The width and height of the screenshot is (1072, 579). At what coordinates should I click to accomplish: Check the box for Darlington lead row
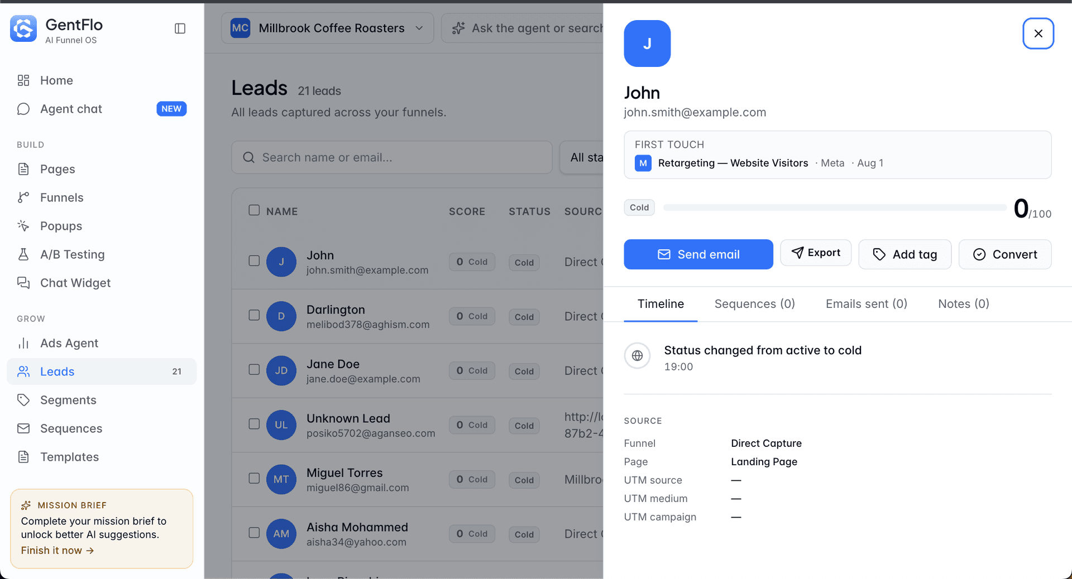pos(254,315)
